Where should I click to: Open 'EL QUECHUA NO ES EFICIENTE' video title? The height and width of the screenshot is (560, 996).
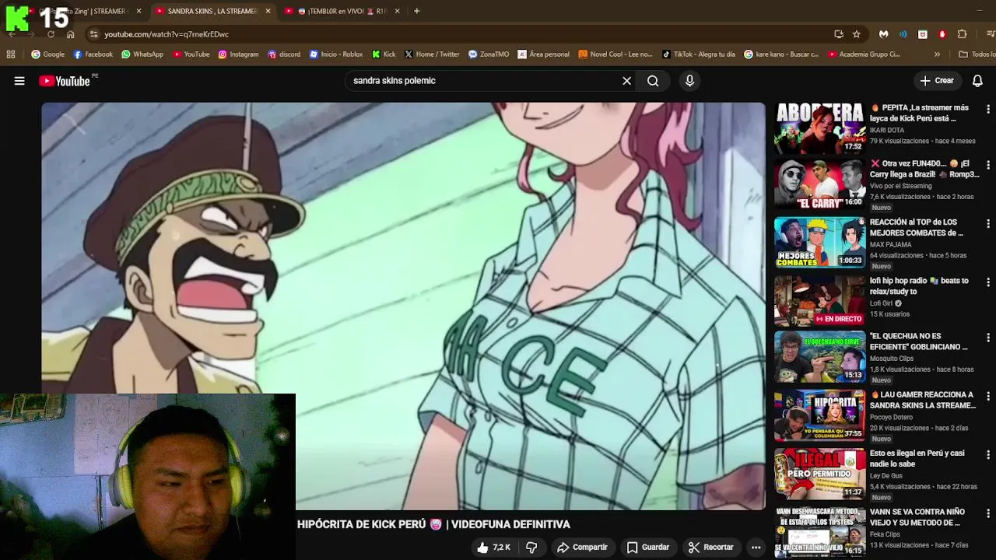pyautogui.click(x=919, y=341)
